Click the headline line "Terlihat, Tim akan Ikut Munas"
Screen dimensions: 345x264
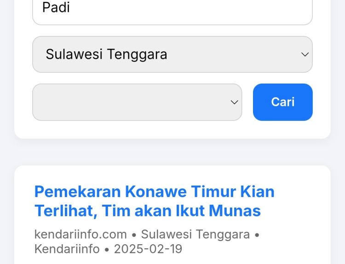click(147, 211)
